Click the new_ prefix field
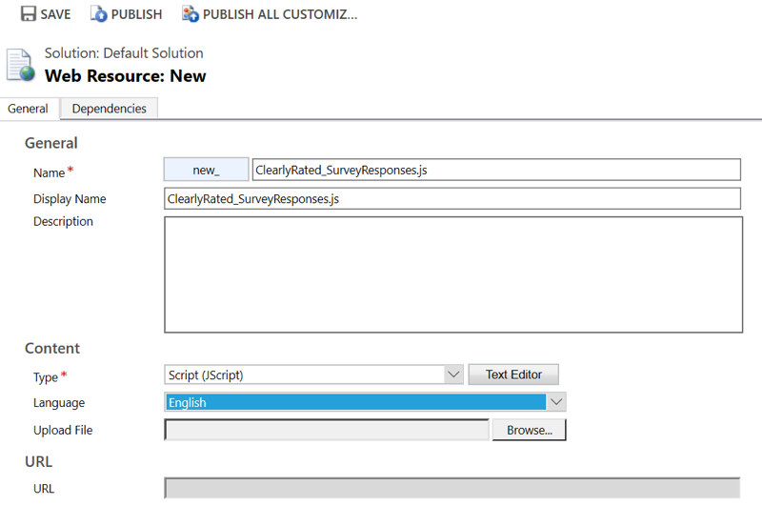 (206, 170)
